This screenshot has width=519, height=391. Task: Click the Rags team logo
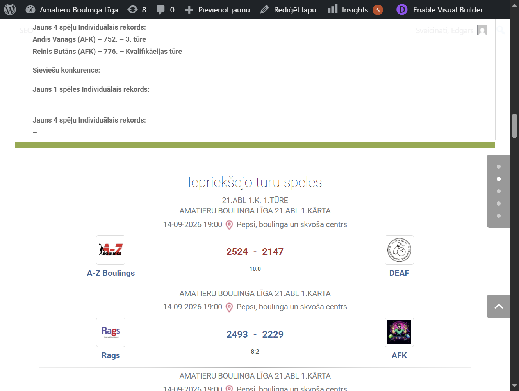[111, 332]
